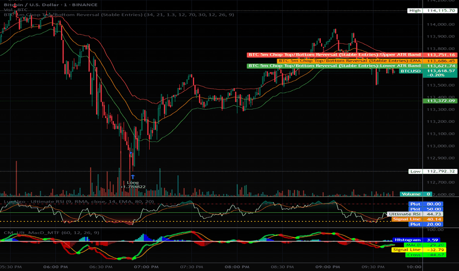Click the 07:00 PM time axis label

click(x=146, y=267)
